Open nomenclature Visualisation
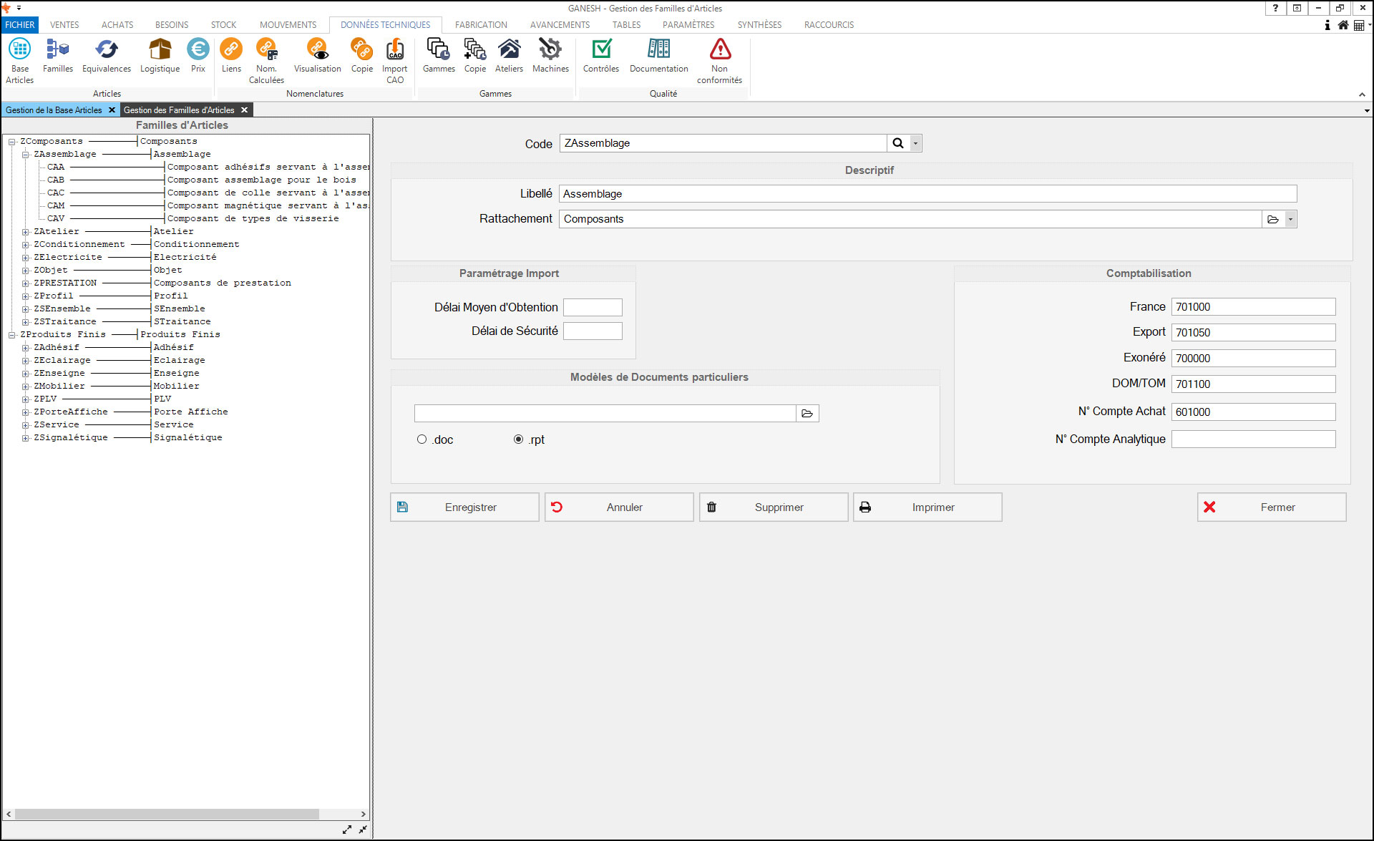This screenshot has width=1374, height=841. click(317, 50)
